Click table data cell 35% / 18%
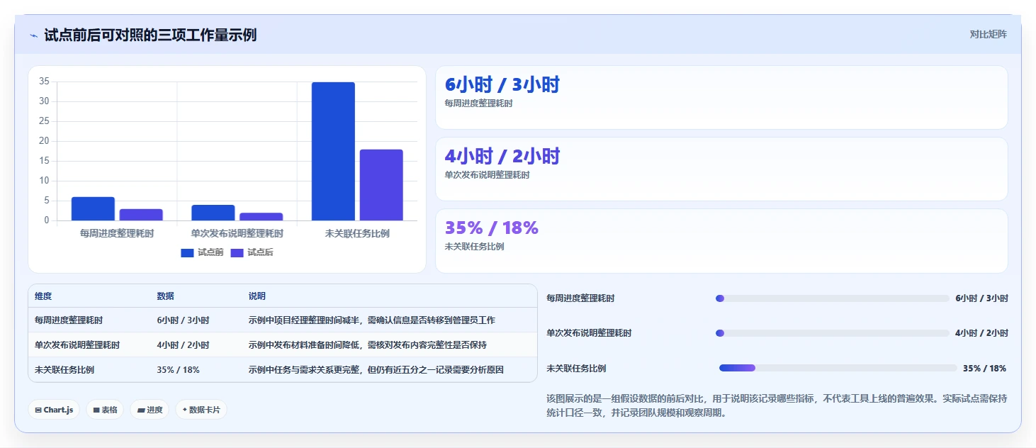Image resolution: width=1036 pixels, height=448 pixels. 178,370
